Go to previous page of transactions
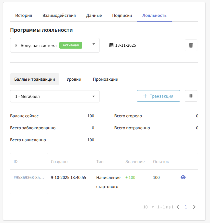 178,207
